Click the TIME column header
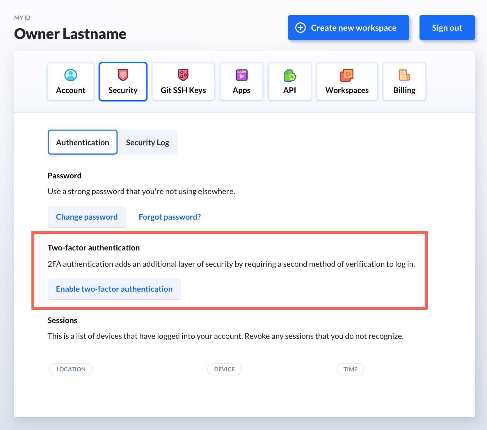 351,369
